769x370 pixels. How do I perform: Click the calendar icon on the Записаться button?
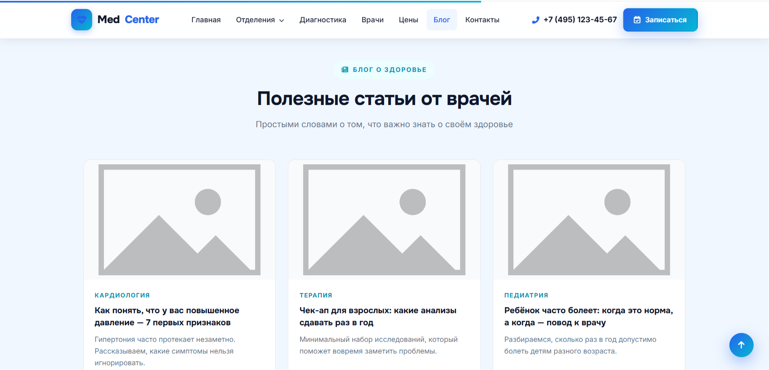coord(637,20)
